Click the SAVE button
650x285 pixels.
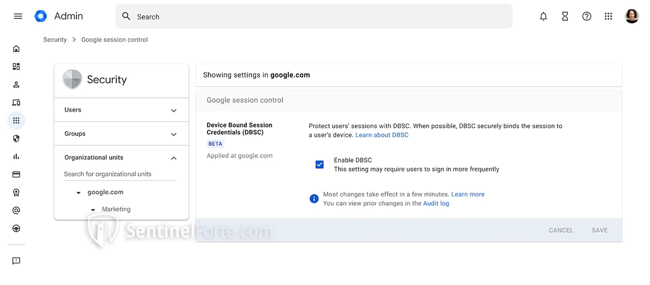[600, 230]
